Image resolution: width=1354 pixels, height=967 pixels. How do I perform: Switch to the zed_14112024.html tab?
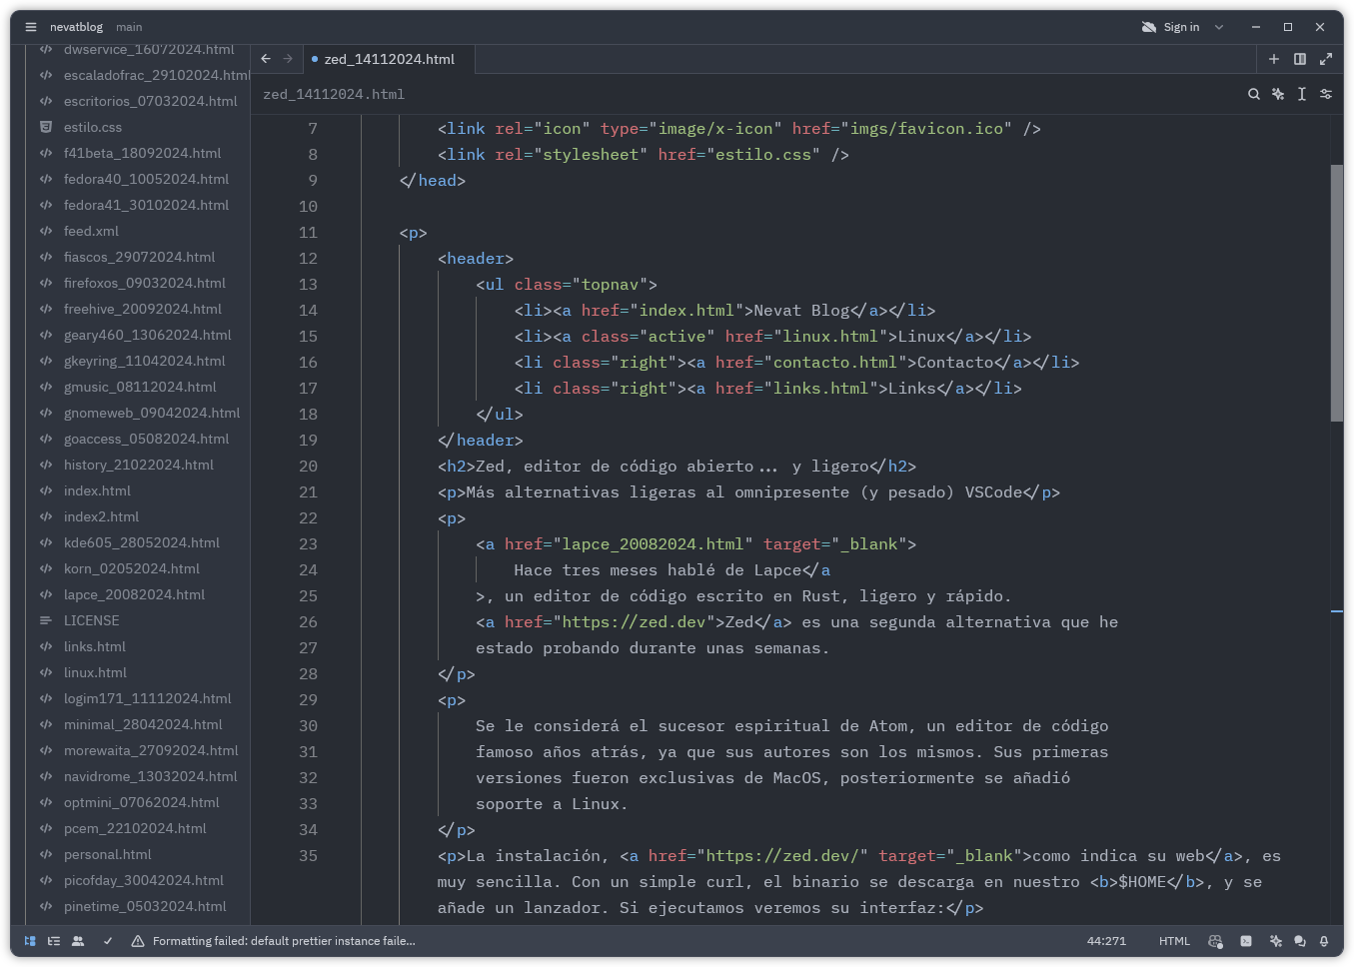(x=389, y=59)
